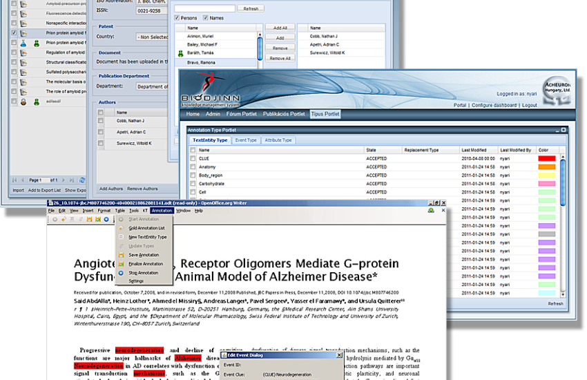
Task: Click Finalize Annotation icon in the menu
Action: tap(121, 263)
